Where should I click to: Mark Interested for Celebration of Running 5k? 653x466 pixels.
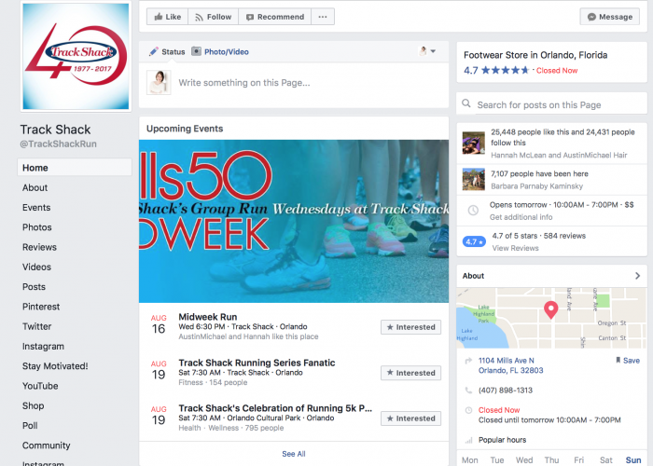(410, 418)
